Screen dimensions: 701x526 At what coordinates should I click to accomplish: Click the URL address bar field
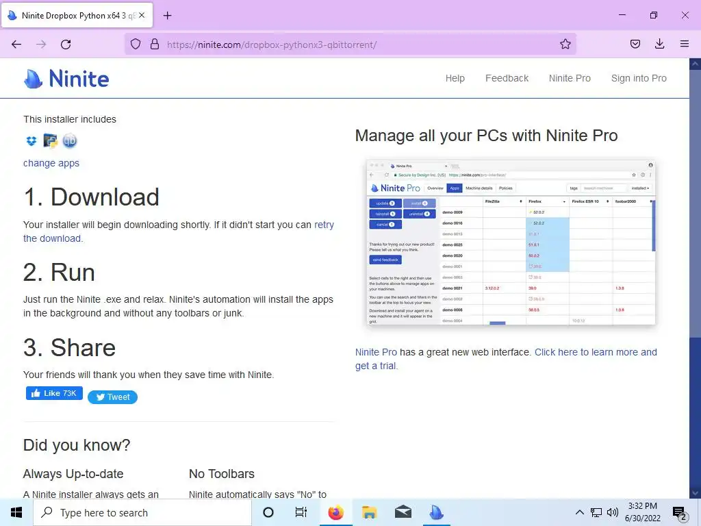pos(350,45)
